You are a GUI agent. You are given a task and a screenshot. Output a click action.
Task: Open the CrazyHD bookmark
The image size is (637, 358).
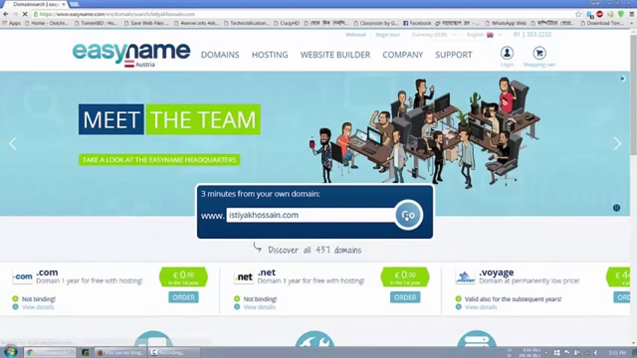286,23
